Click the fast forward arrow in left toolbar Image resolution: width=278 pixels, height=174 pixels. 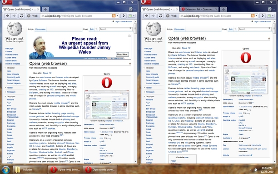click(x=124, y=16)
